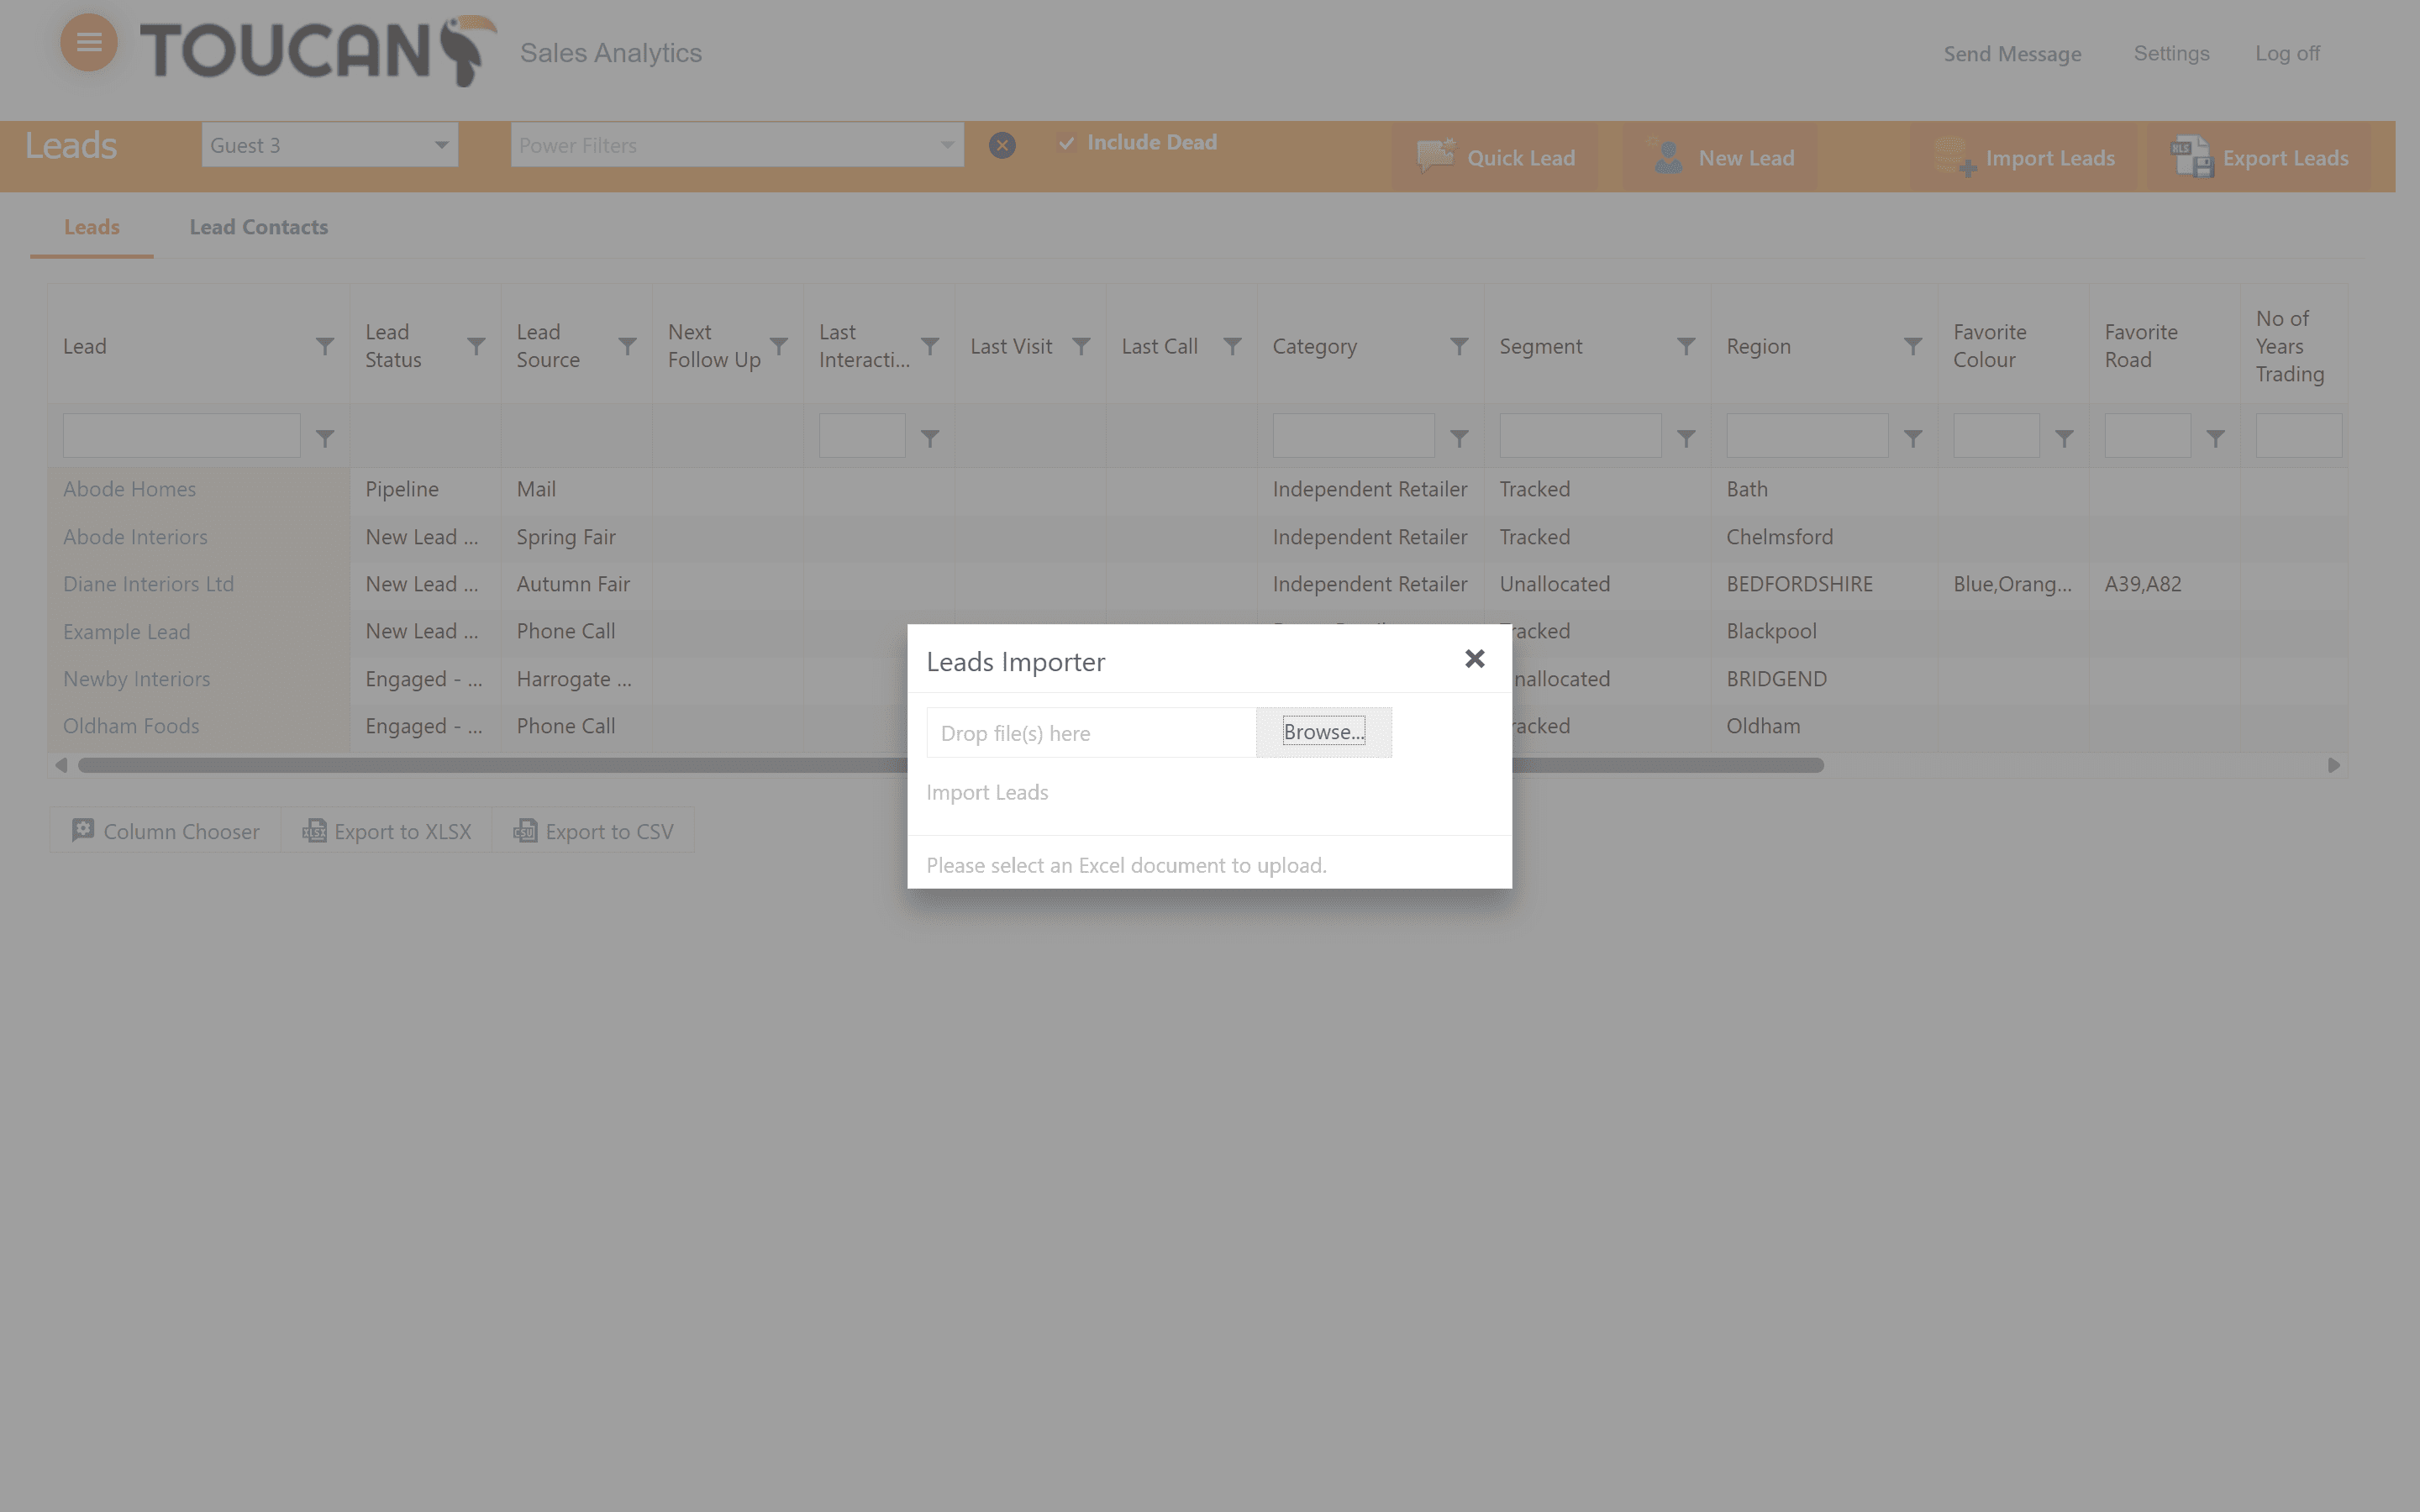Click Browse in the Leads Importer
This screenshot has width=2420, height=1512.
pyautogui.click(x=1323, y=732)
